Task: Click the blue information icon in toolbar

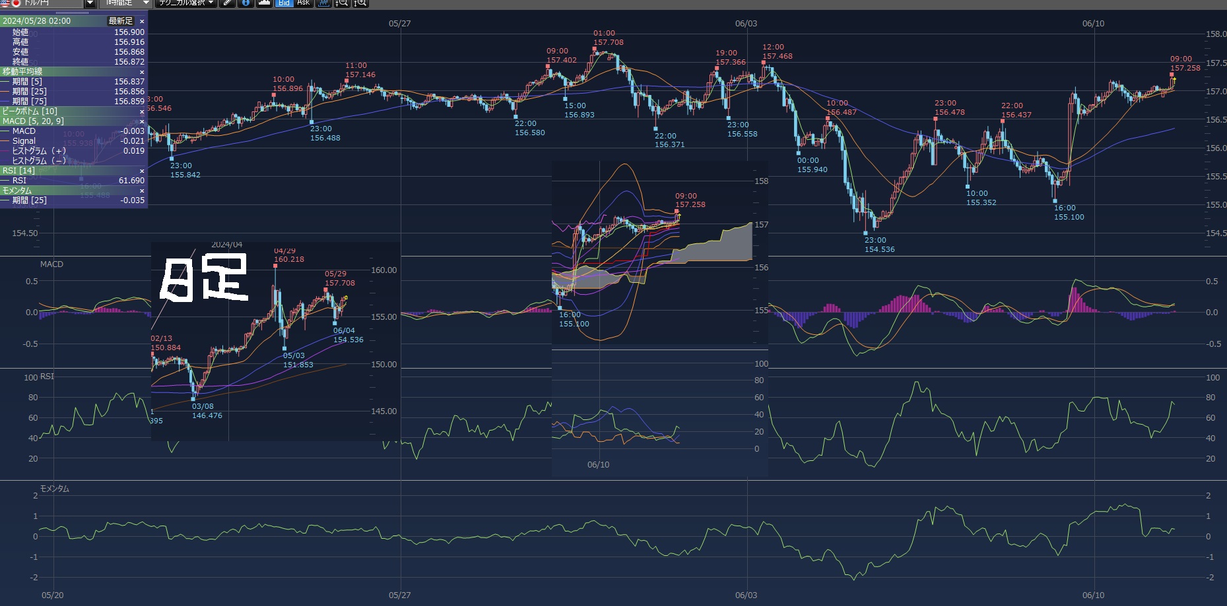Action: click(246, 3)
